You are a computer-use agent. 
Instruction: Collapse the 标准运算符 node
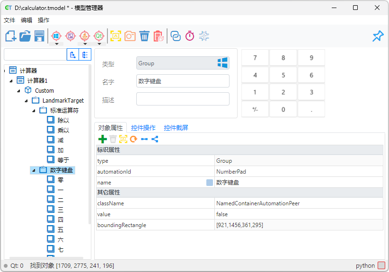[x=34, y=111]
